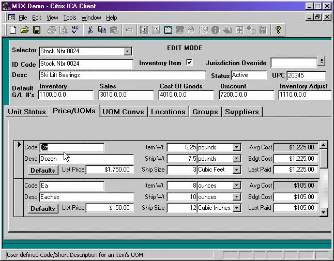The height and width of the screenshot is (261, 334).
Task: Click the plus-in-box add record icon
Action: click(x=239, y=30)
